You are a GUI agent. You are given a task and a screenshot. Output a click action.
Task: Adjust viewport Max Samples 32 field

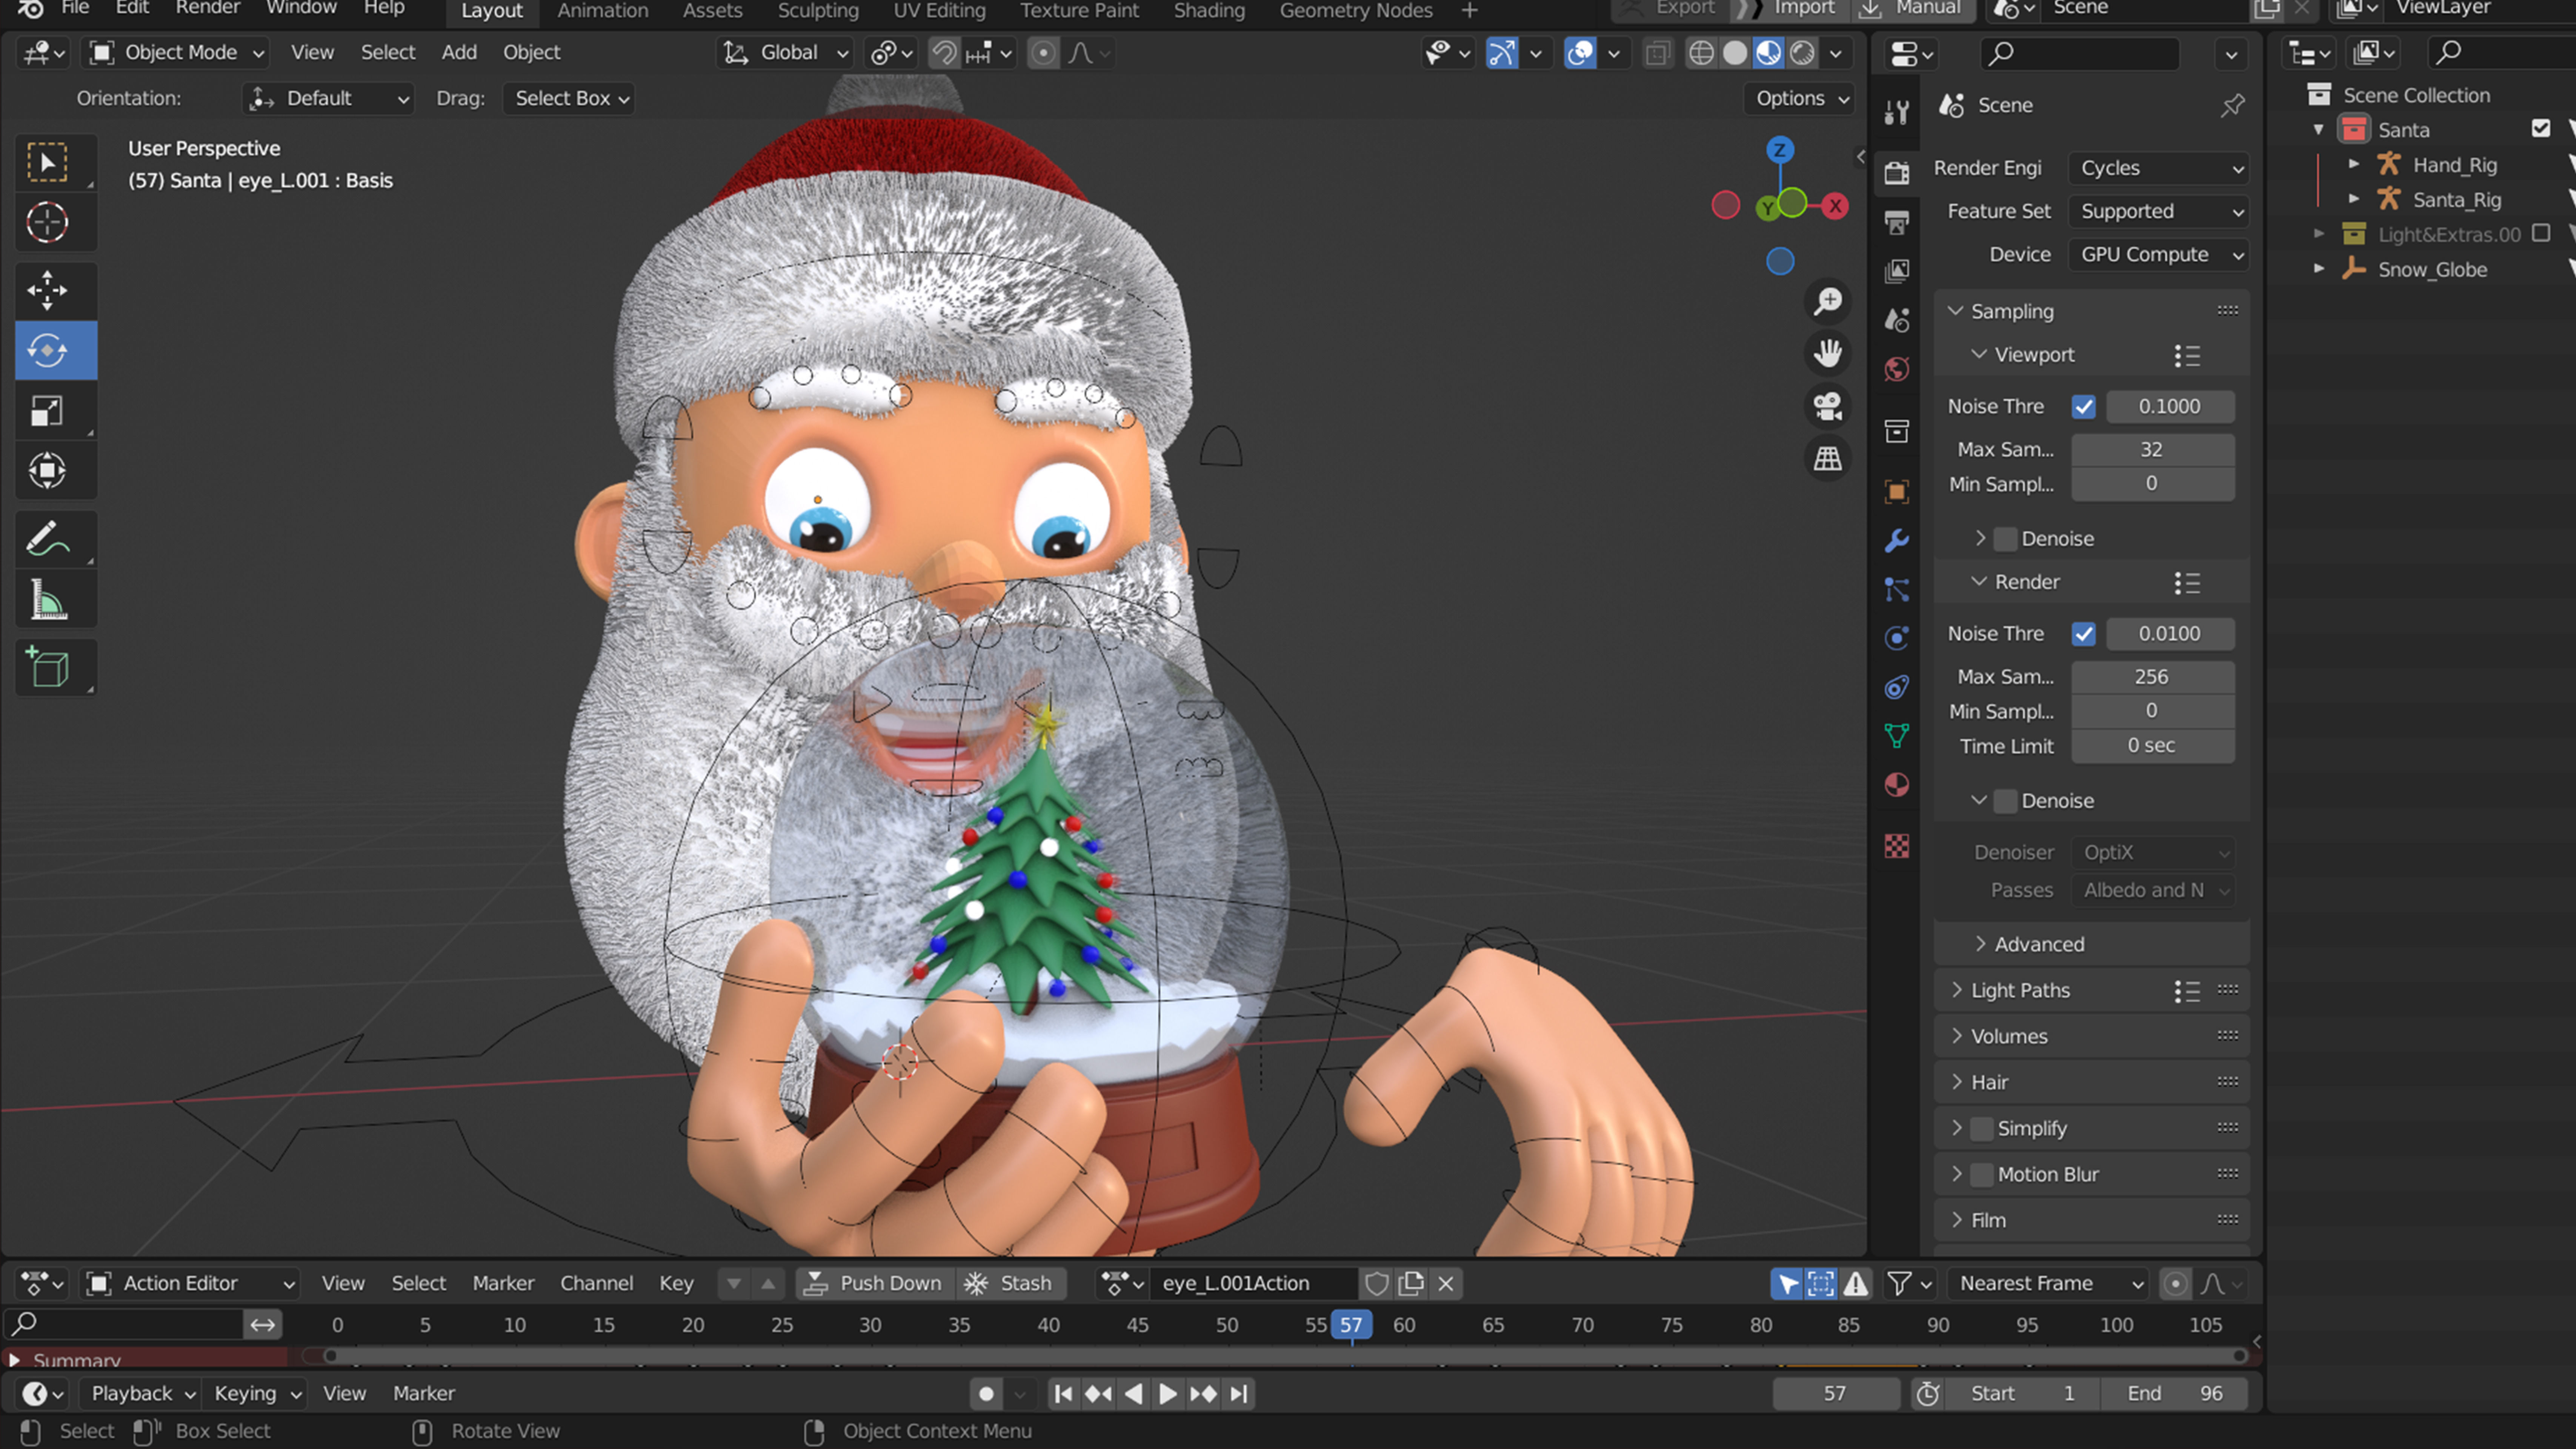point(2151,450)
